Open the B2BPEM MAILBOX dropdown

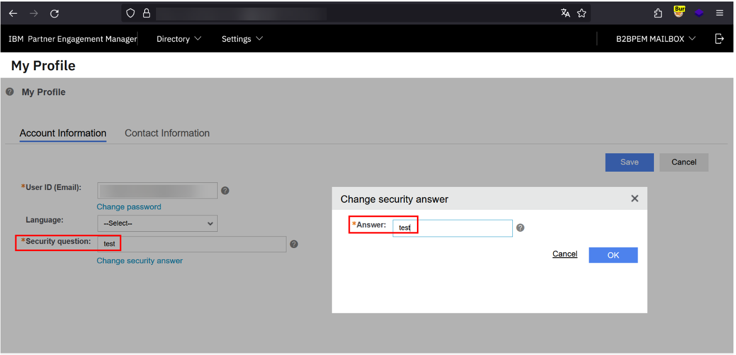pos(655,39)
